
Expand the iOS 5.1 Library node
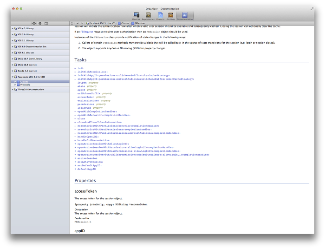coord(13,40)
